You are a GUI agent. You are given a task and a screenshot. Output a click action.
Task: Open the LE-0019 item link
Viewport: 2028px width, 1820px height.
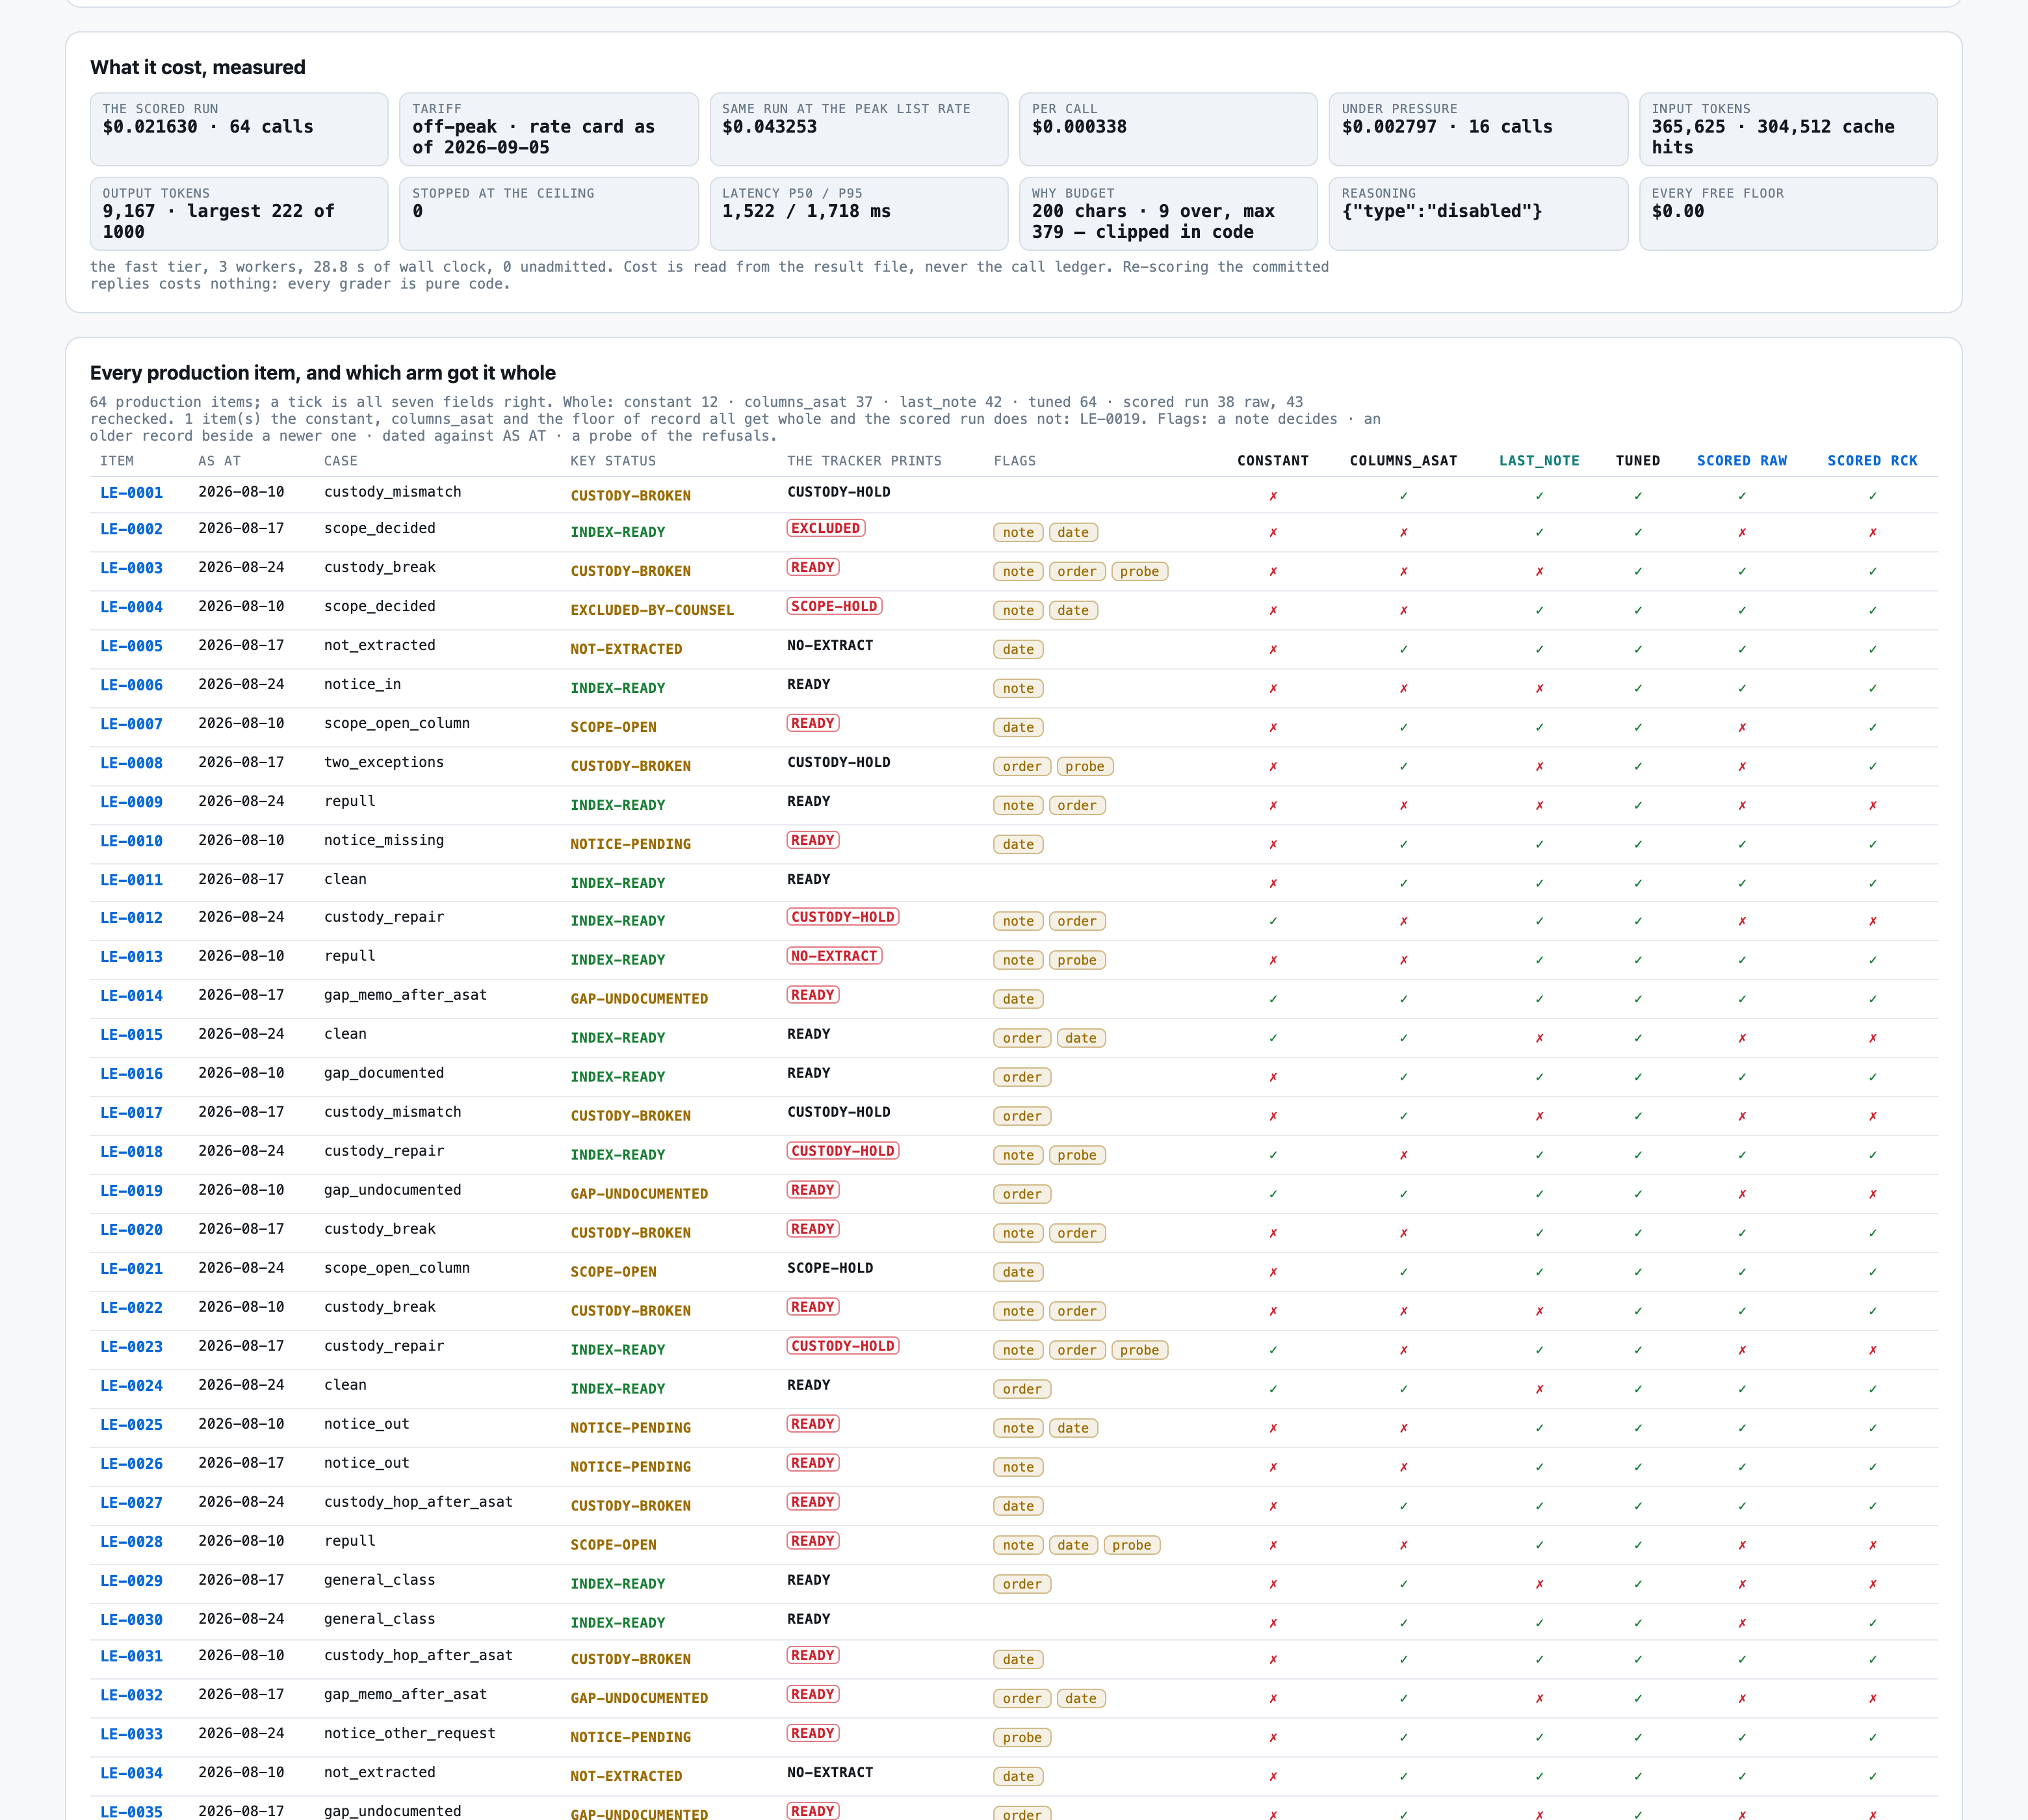click(x=131, y=1190)
